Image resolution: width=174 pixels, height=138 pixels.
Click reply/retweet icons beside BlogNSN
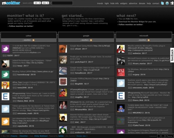pyautogui.click(x=72, y=84)
